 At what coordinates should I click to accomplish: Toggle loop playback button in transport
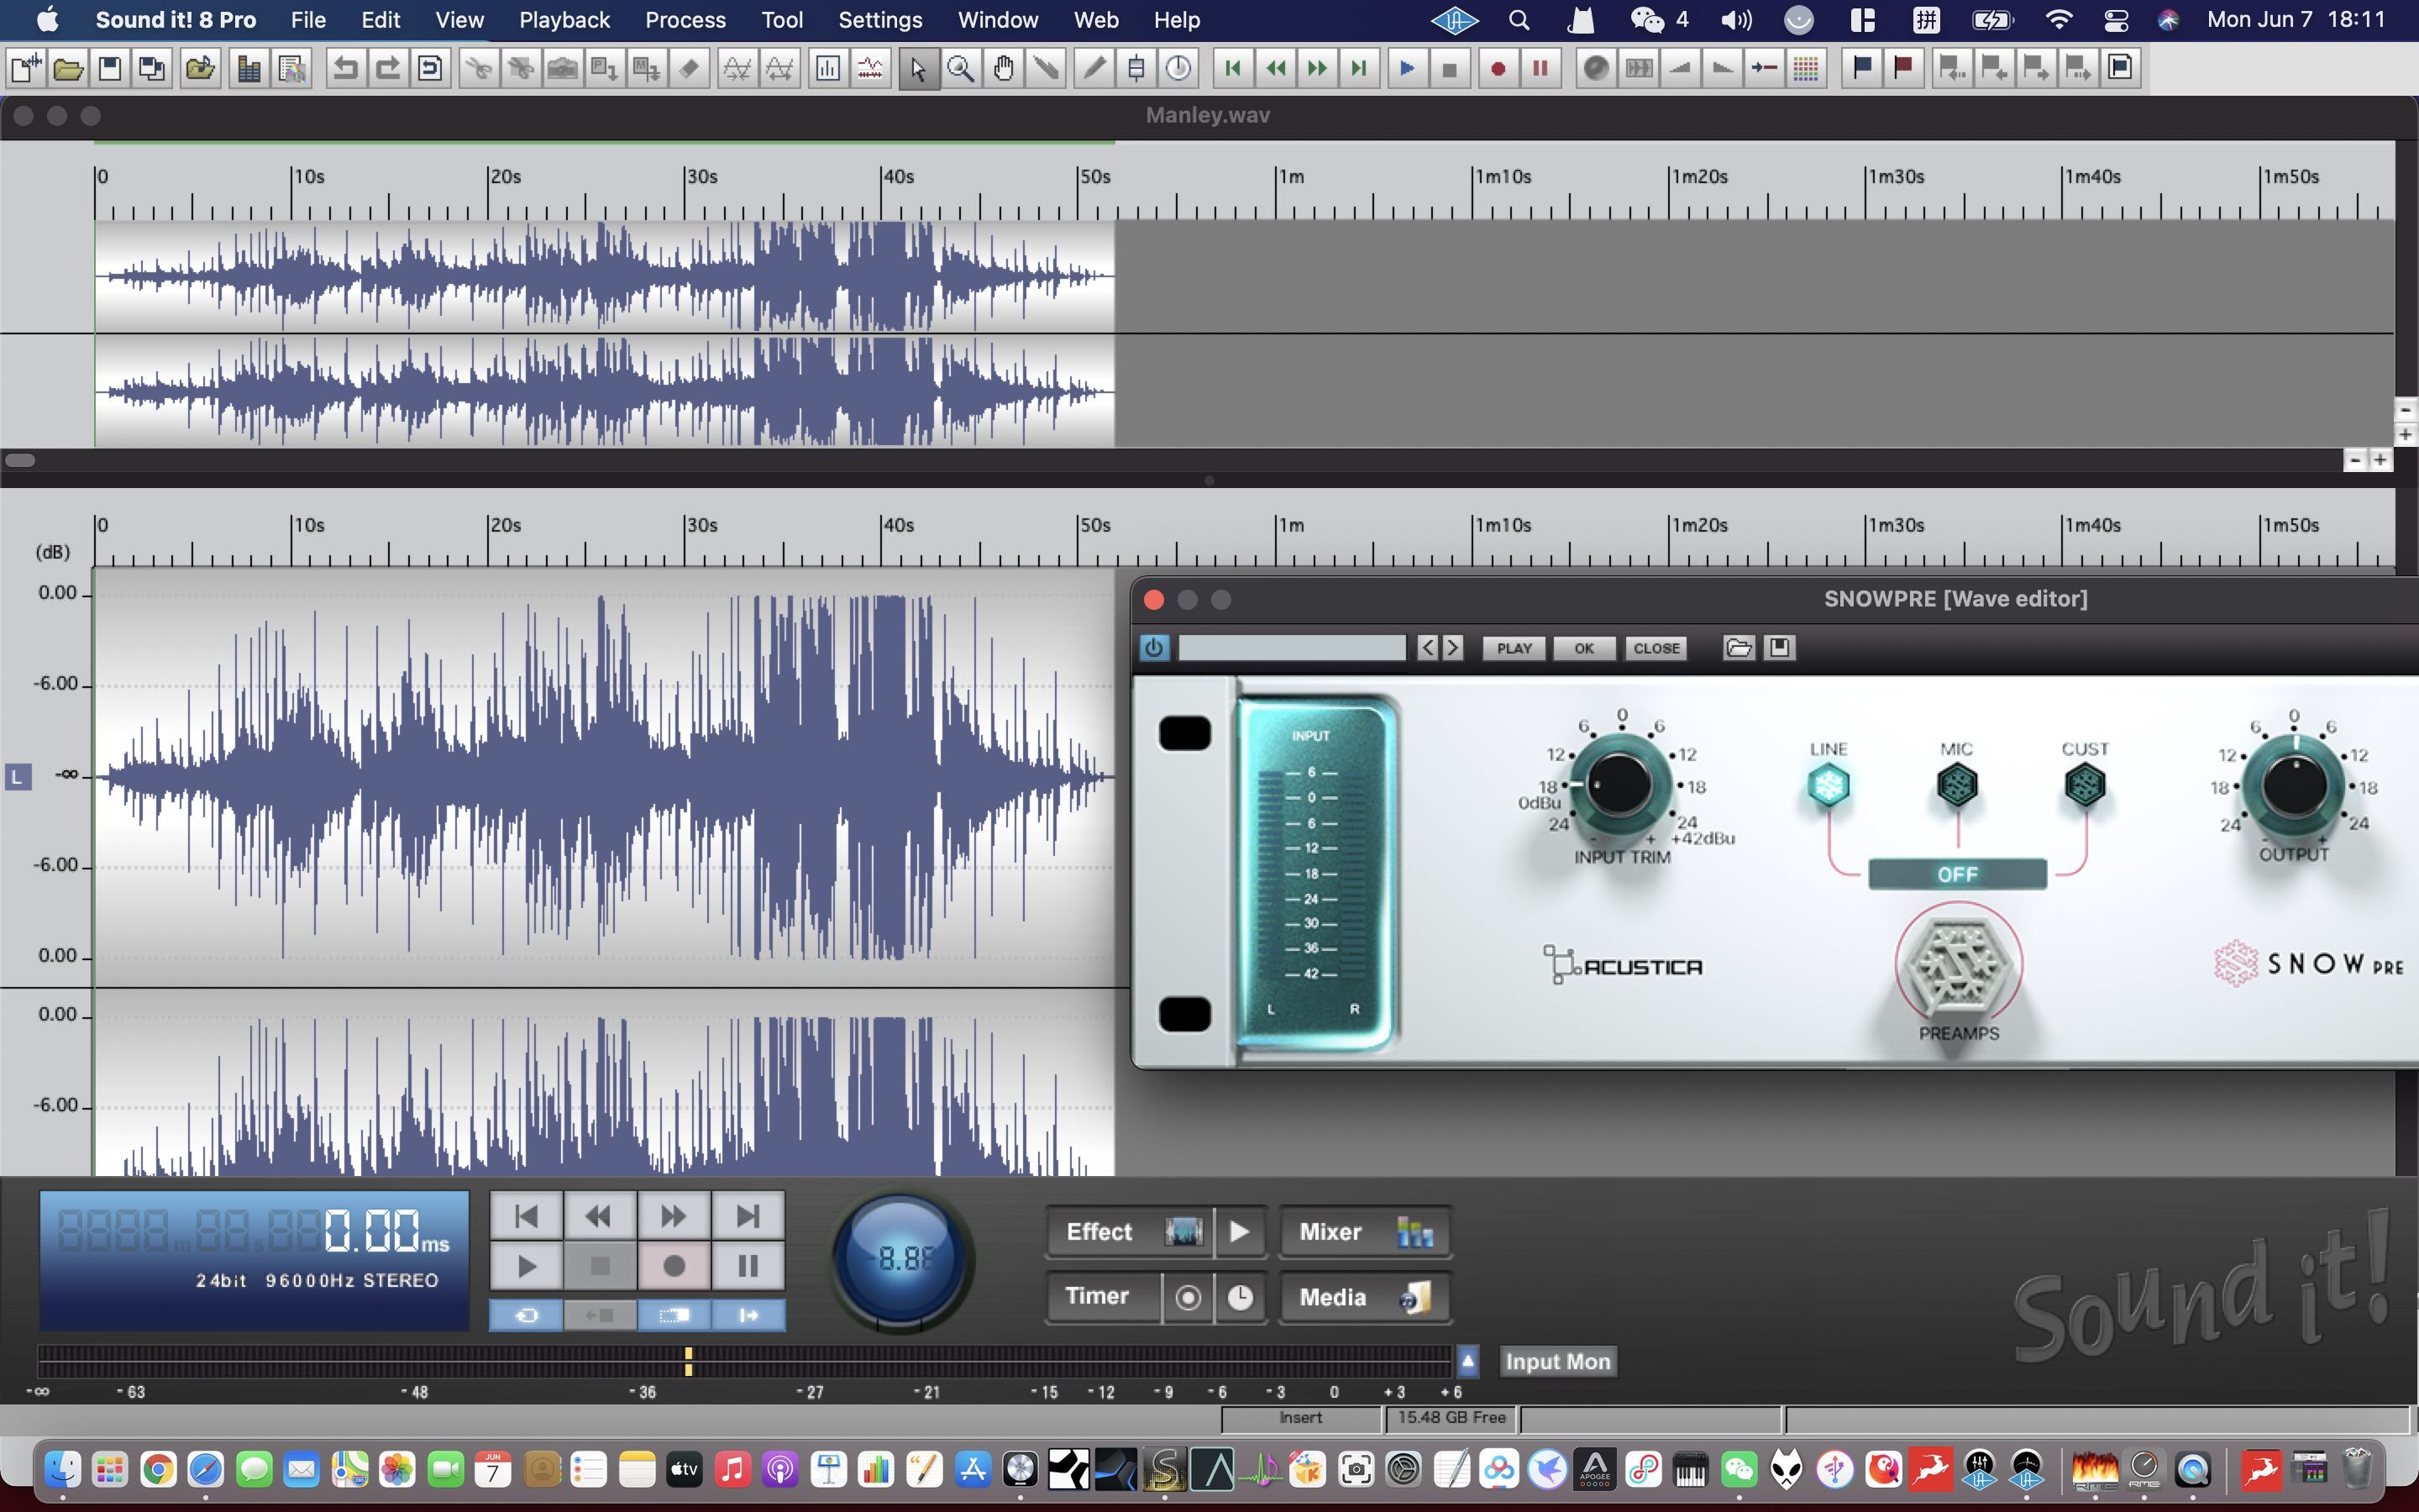(x=527, y=1315)
